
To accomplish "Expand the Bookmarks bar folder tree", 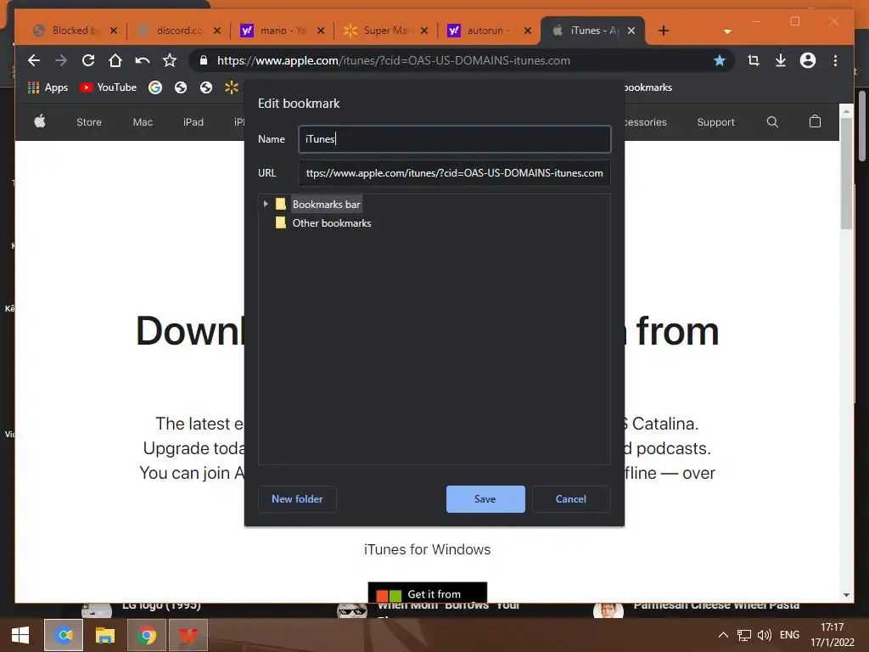I will click(x=266, y=204).
